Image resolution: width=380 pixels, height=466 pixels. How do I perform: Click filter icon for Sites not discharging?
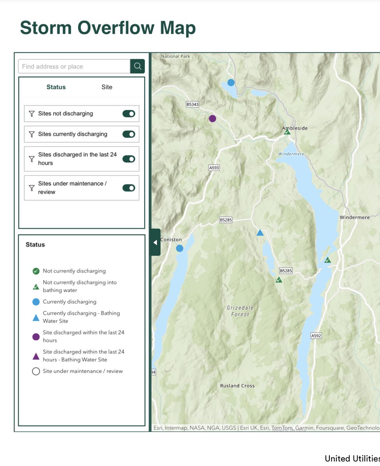pyautogui.click(x=32, y=114)
